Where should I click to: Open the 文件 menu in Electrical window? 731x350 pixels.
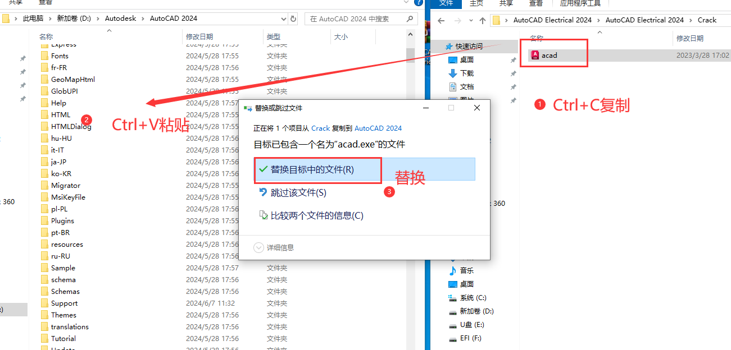(x=446, y=3)
